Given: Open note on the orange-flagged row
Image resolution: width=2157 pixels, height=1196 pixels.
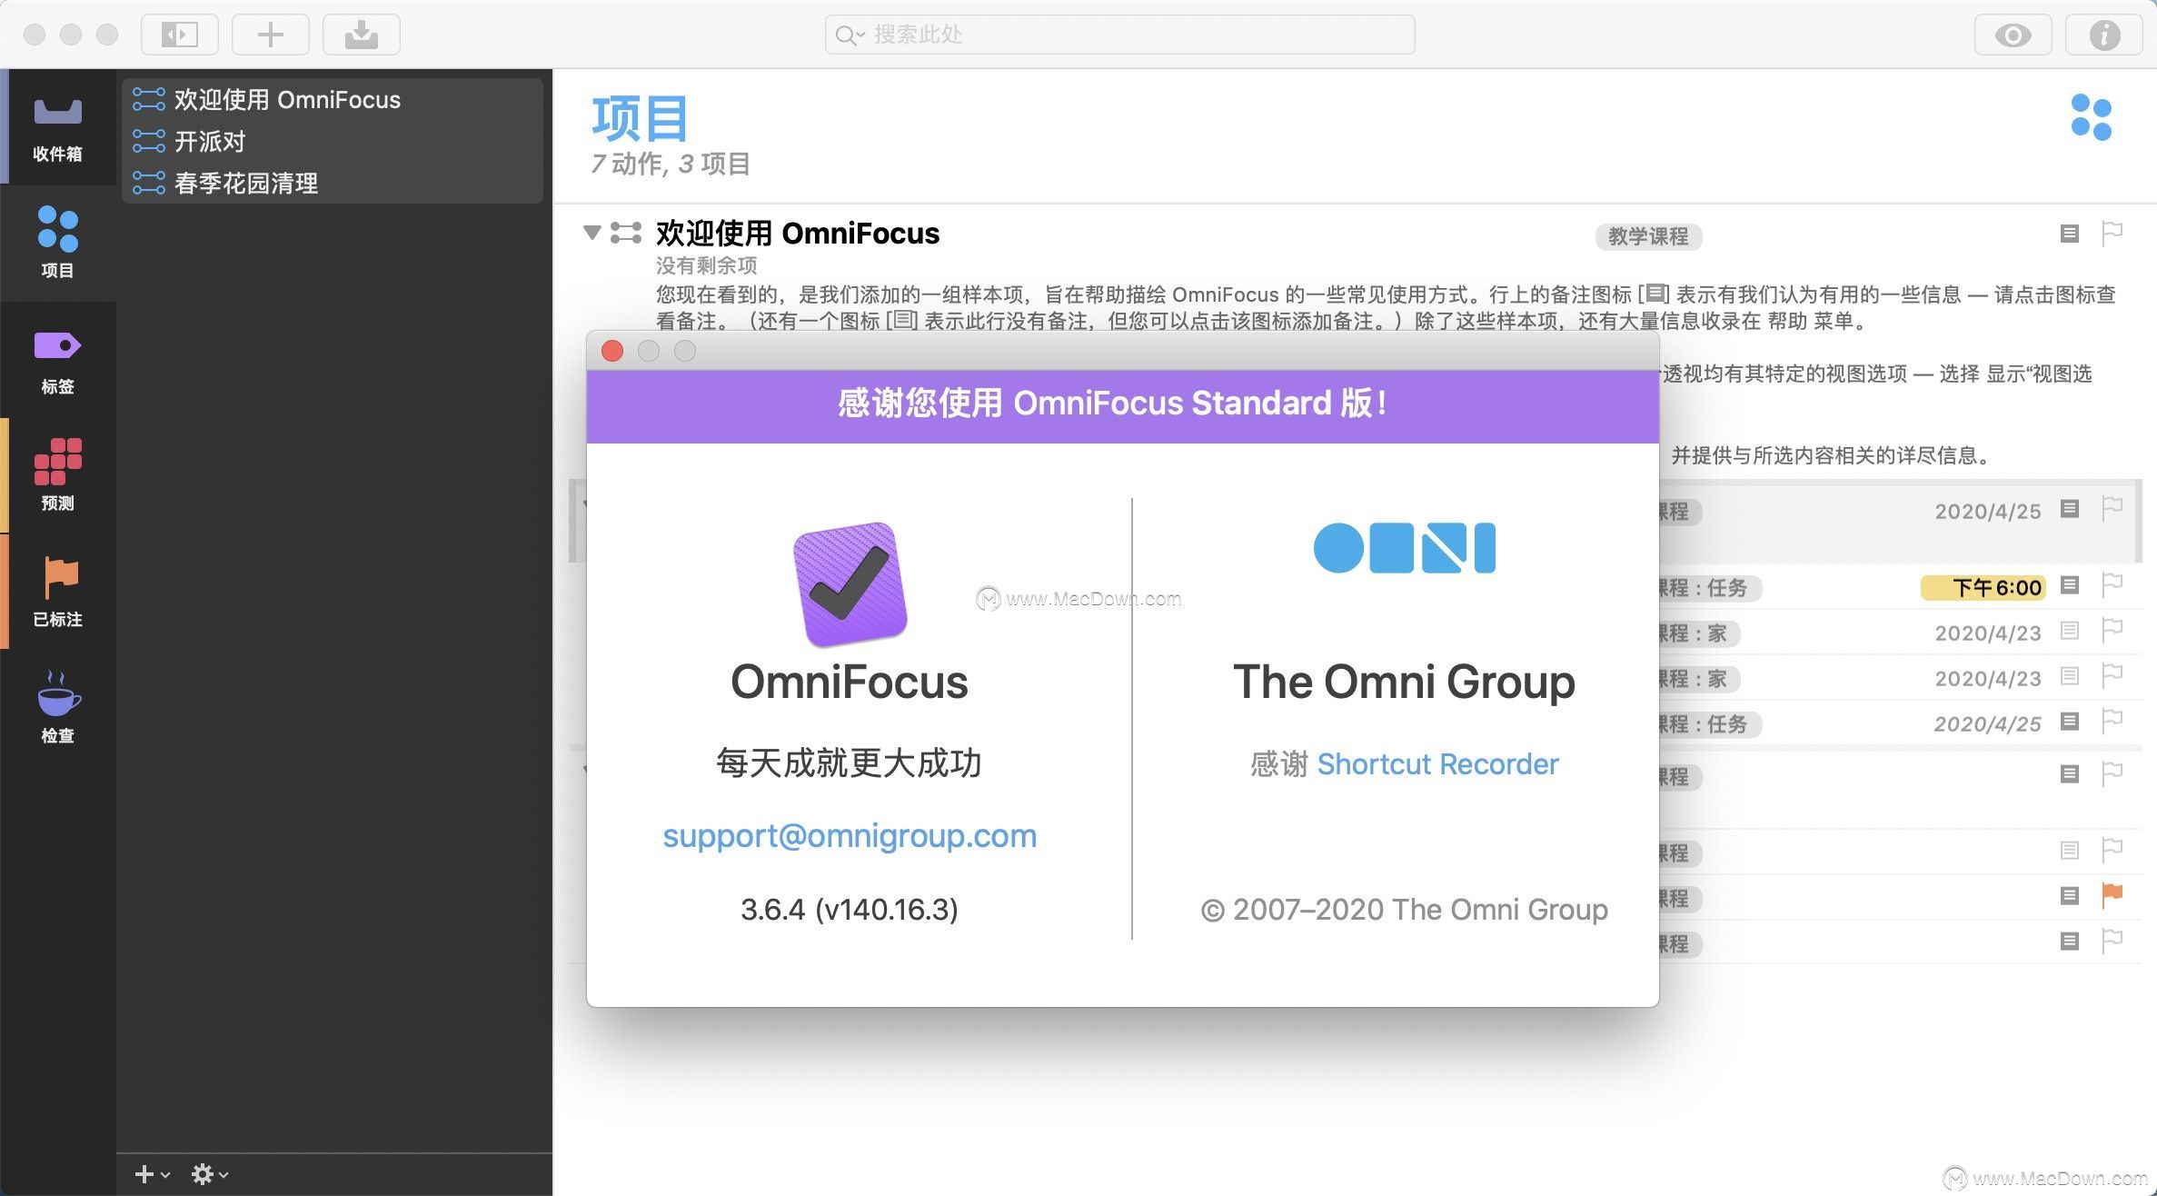Looking at the screenshot, I should 2070,895.
